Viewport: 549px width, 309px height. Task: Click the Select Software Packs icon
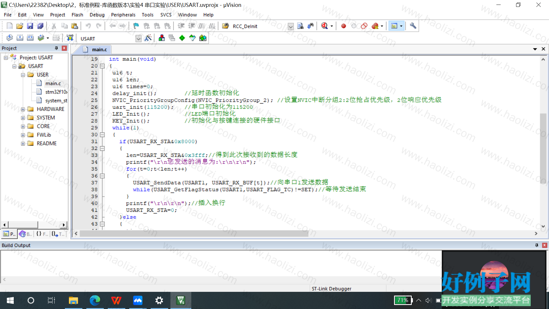(192, 38)
